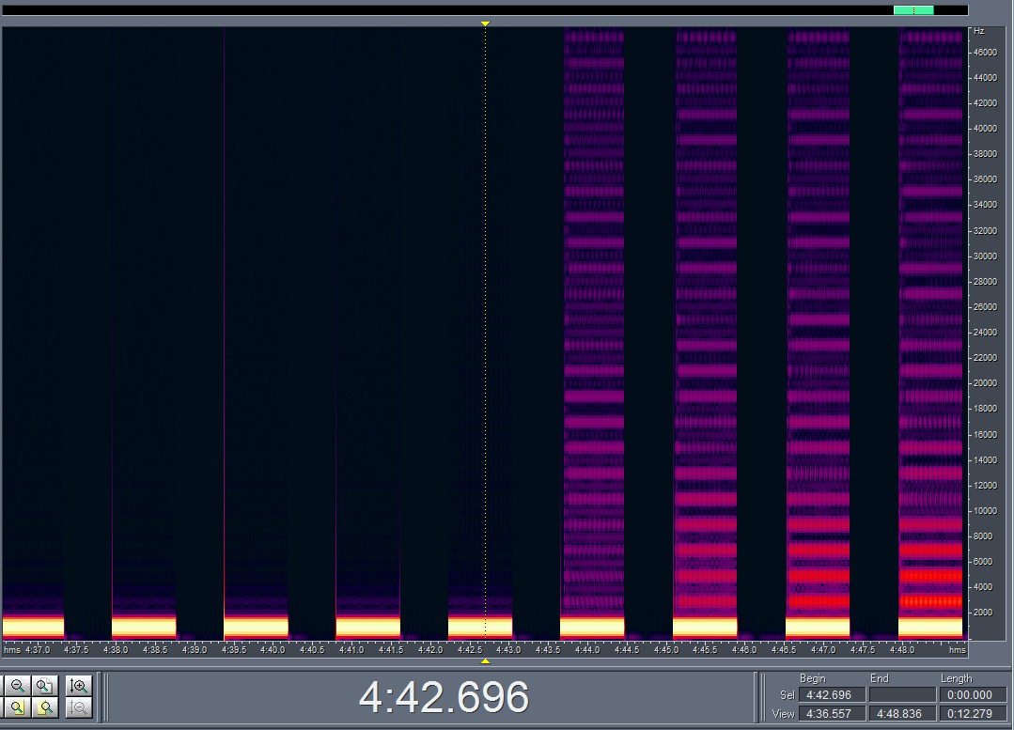This screenshot has width=1014, height=730.
Task: Click the 'View' row label
Action: click(783, 714)
